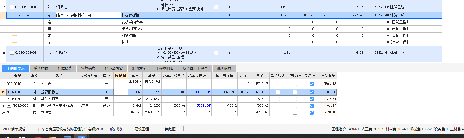Click the 原始含量 column header
The image size is (464, 138).
(328, 76)
